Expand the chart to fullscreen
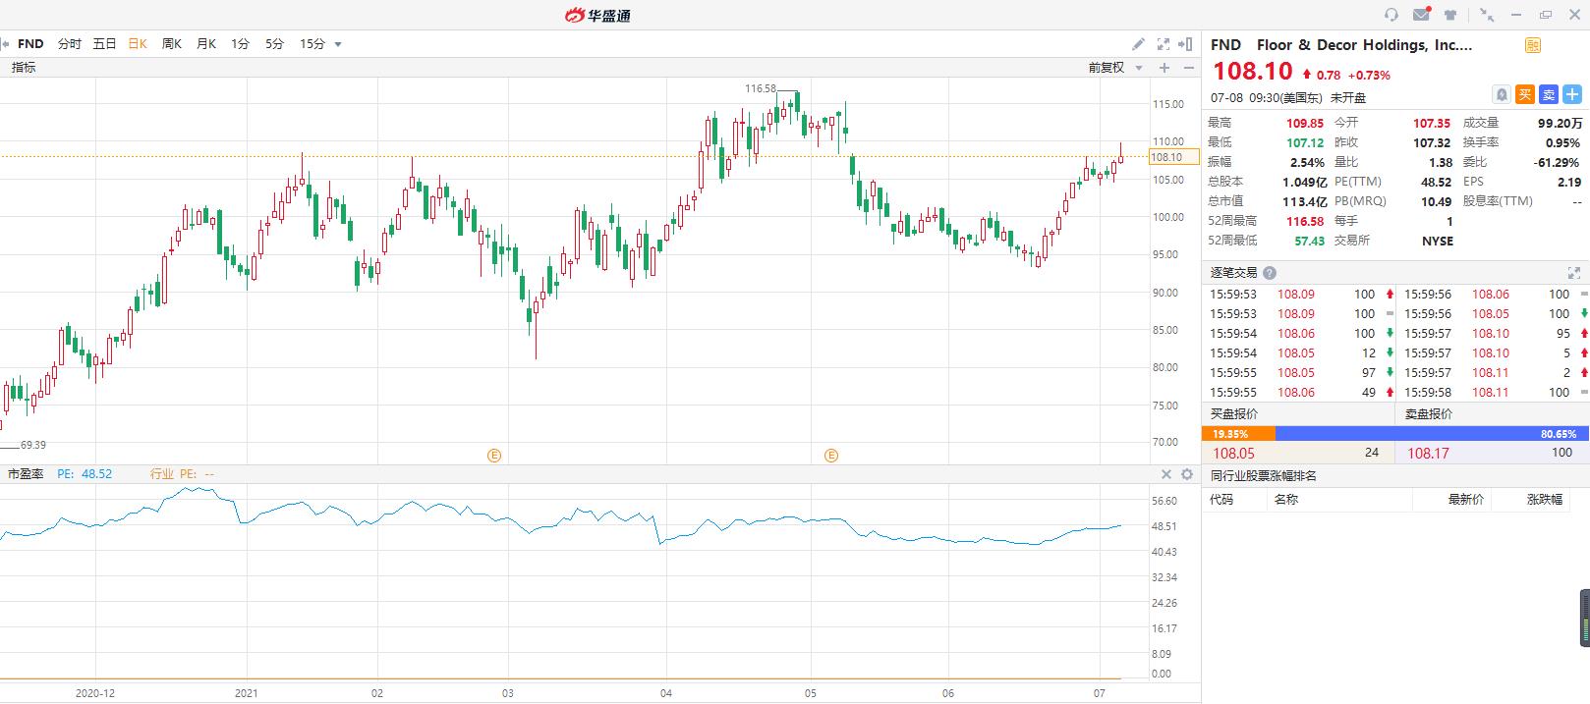The width and height of the screenshot is (1590, 704). (x=1164, y=44)
